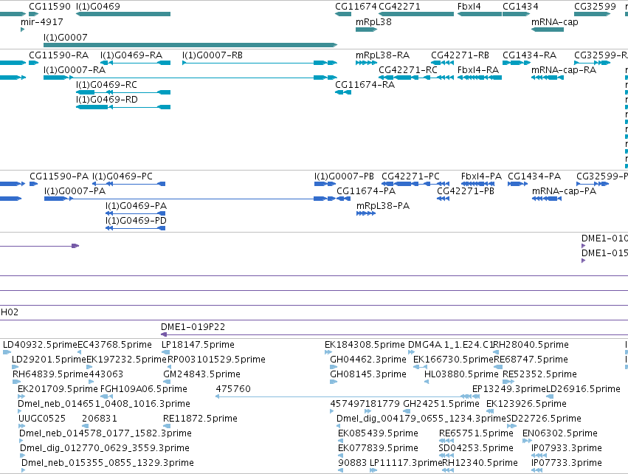The width and height of the screenshot is (628, 474).
Task: Select the mRNA-cap gene label
Action: [555, 21]
